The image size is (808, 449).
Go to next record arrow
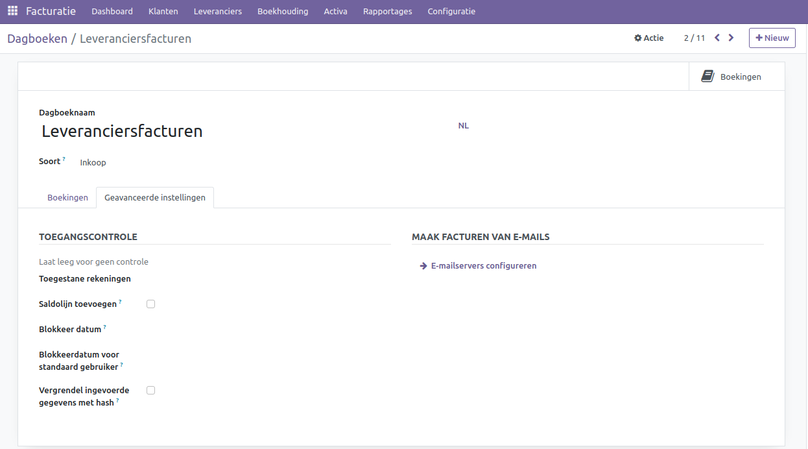(731, 38)
